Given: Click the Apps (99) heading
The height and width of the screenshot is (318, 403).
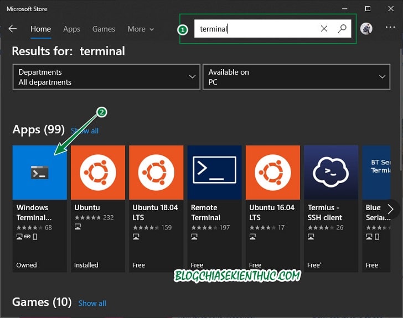Looking at the screenshot, I should tap(39, 129).
